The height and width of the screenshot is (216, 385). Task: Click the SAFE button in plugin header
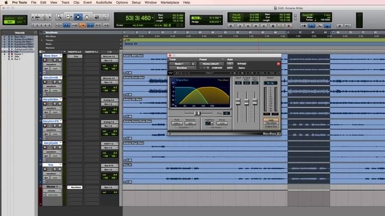click(230, 68)
